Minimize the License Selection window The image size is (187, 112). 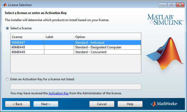(x=163, y=5)
